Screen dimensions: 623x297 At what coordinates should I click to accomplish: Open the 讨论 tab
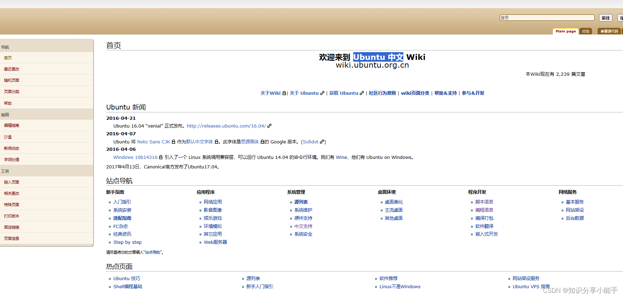586,31
